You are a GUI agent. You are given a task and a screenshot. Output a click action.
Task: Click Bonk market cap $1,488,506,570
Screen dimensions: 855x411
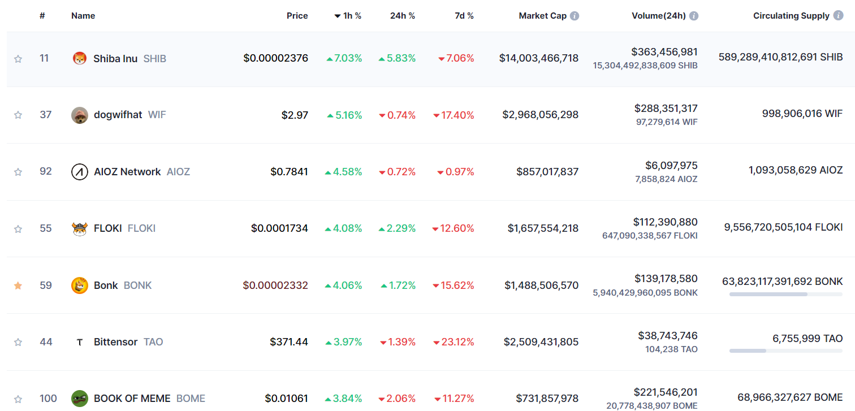click(542, 285)
